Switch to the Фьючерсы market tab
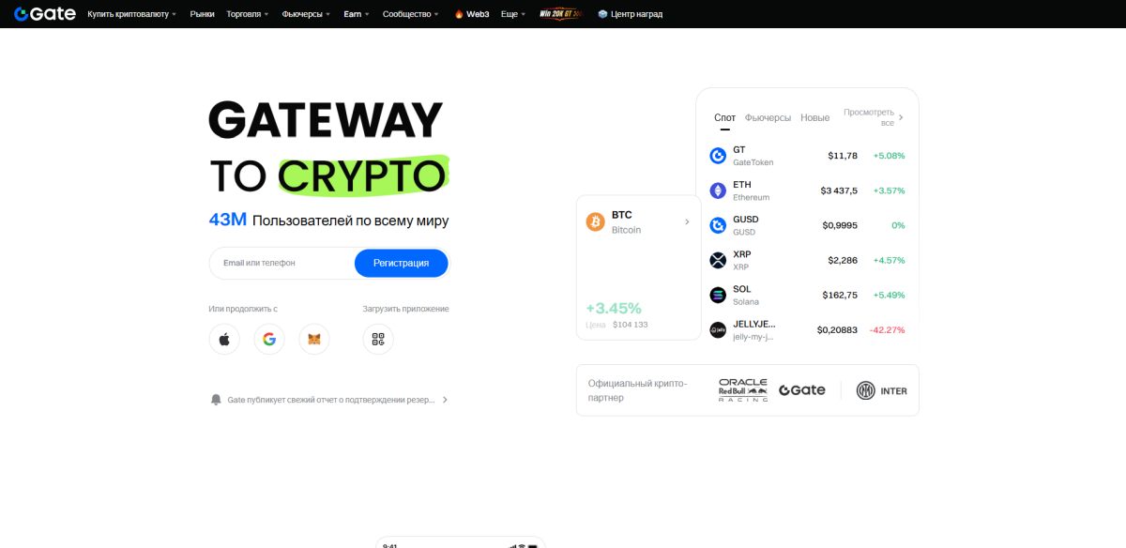 pos(768,117)
